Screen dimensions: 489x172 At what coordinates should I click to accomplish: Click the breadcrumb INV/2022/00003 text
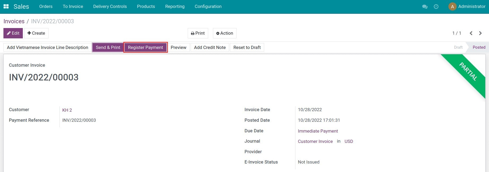(53, 21)
